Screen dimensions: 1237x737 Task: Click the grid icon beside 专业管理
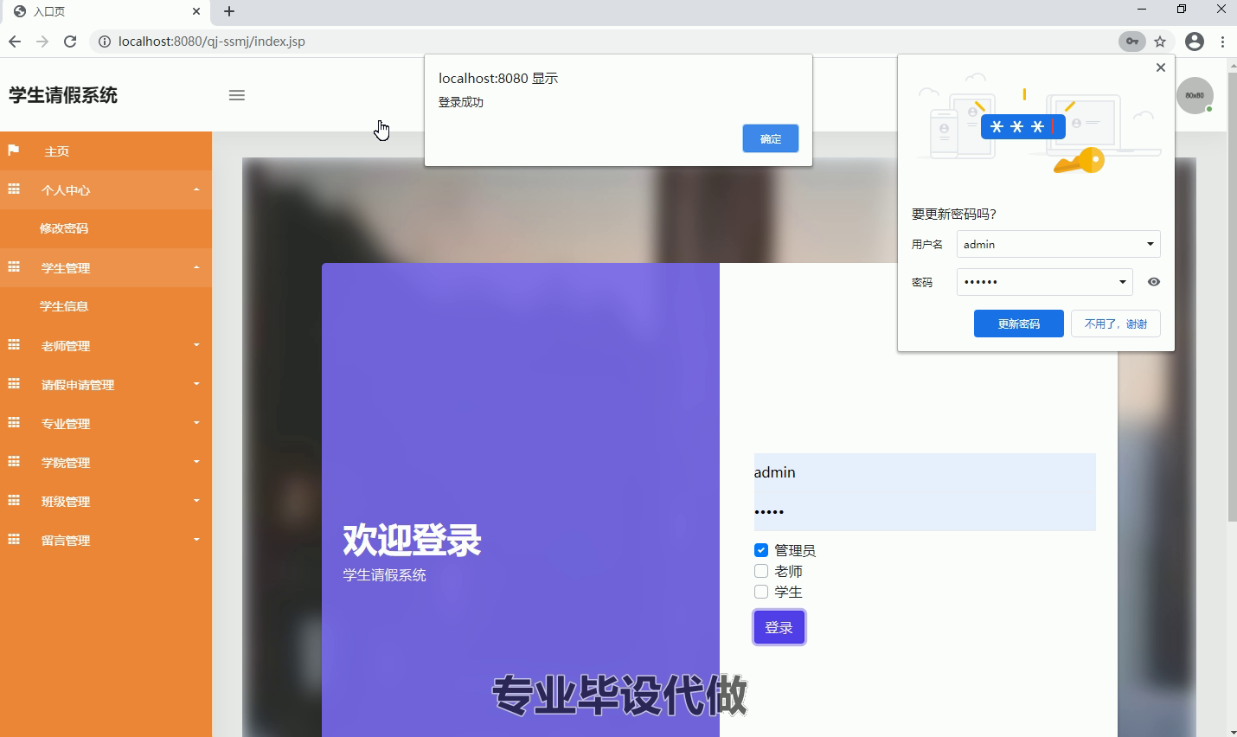(14, 423)
